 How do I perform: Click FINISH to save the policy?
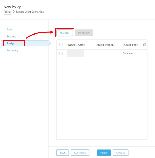(x=104, y=153)
